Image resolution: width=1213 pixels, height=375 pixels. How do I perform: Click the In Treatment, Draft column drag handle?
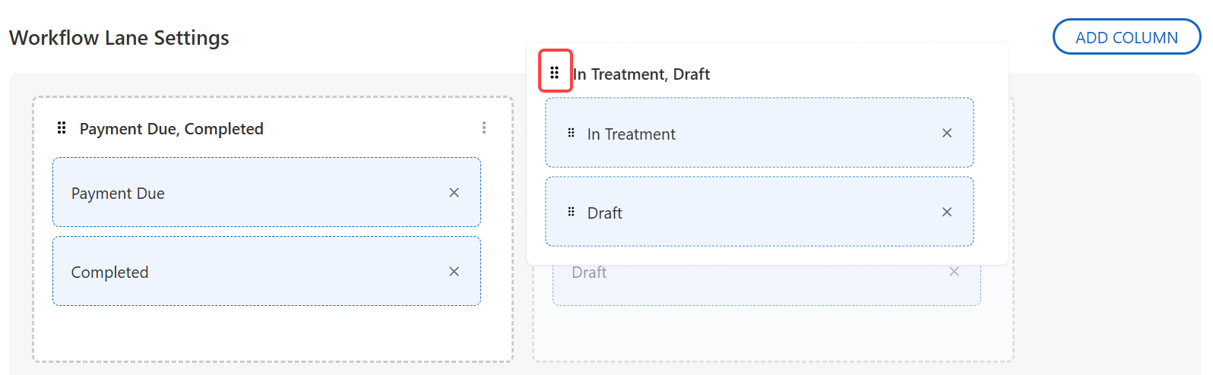(x=555, y=71)
